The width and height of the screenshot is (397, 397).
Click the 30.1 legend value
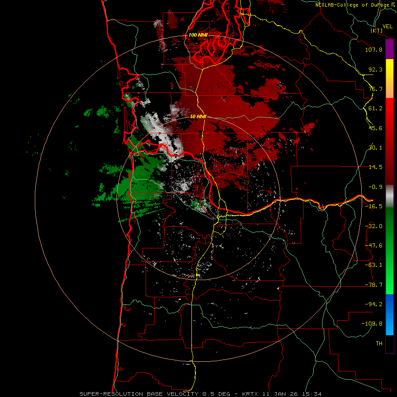[375, 148]
